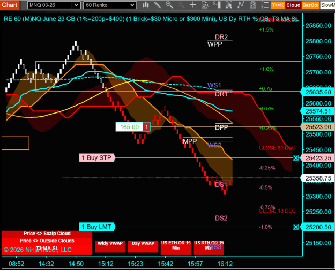Click the zoom out magnifier icon
335x270 pixels.
click(x=181, y=5)
